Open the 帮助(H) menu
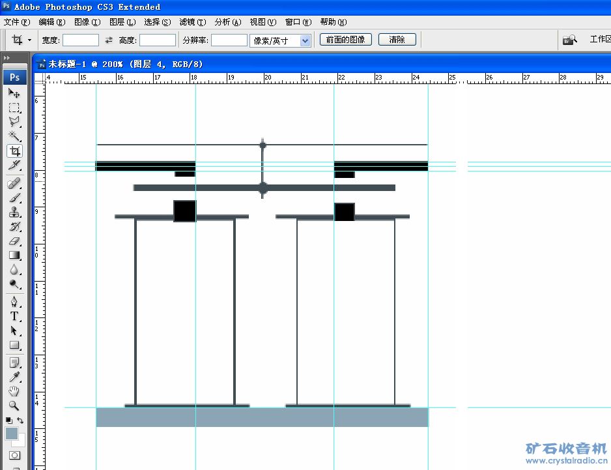The width and height of the screenshot is (611, 470). [334, 22]
